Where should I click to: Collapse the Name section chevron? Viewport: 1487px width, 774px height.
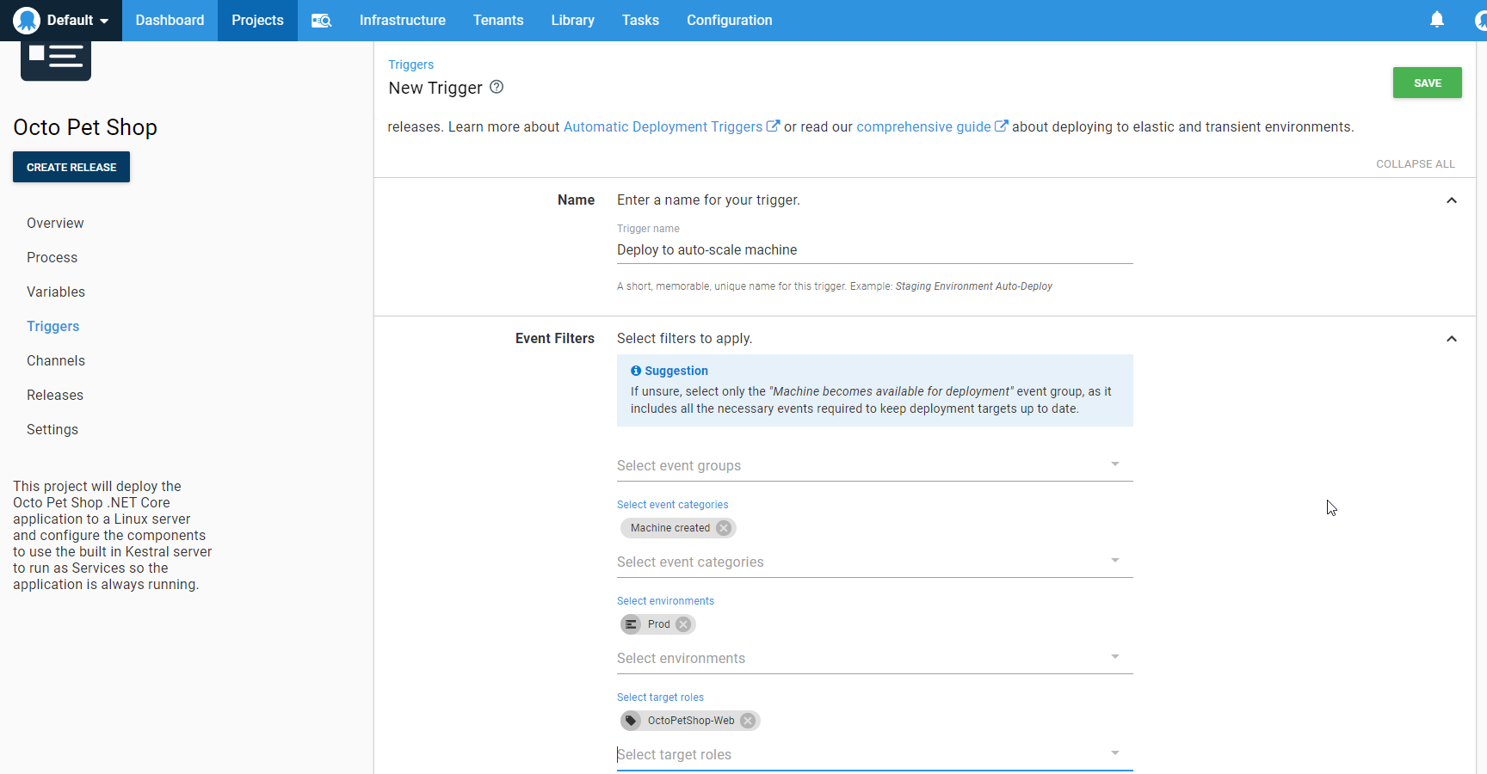coord(1451,200)
